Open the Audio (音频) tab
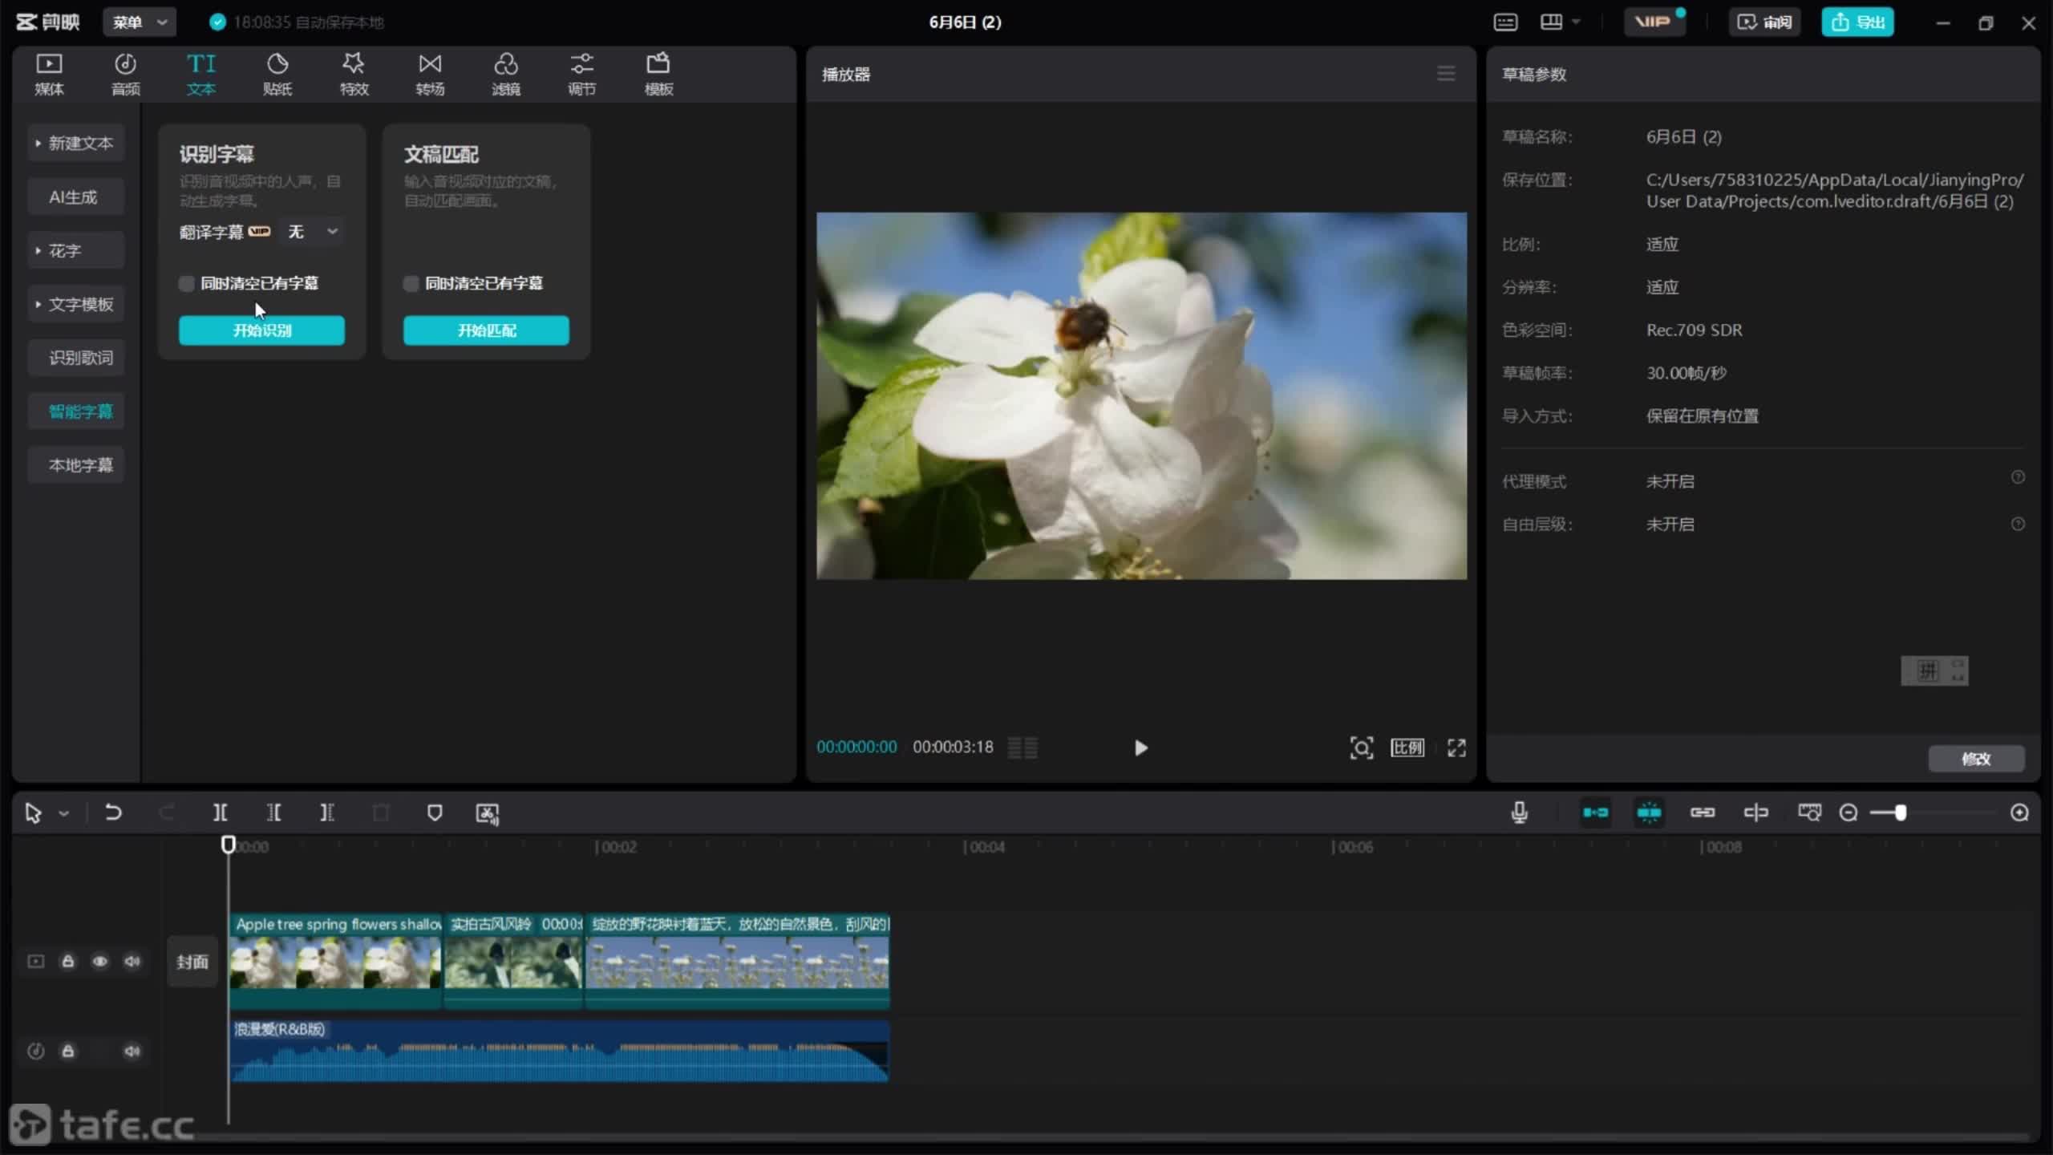This screenshot has height=1155, width=2053. (125, 74)
